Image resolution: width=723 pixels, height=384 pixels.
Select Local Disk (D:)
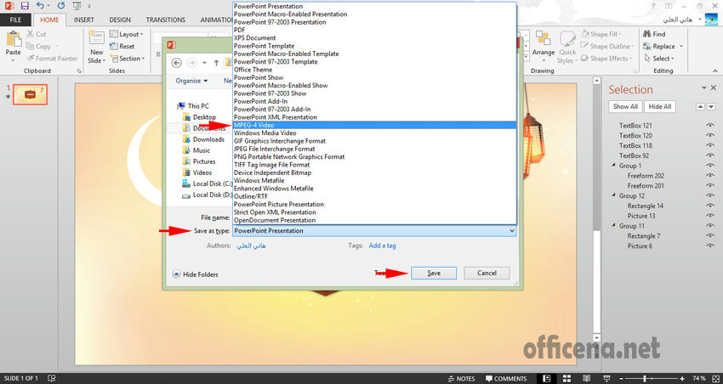pyautogui.click(x=207, y=195)
